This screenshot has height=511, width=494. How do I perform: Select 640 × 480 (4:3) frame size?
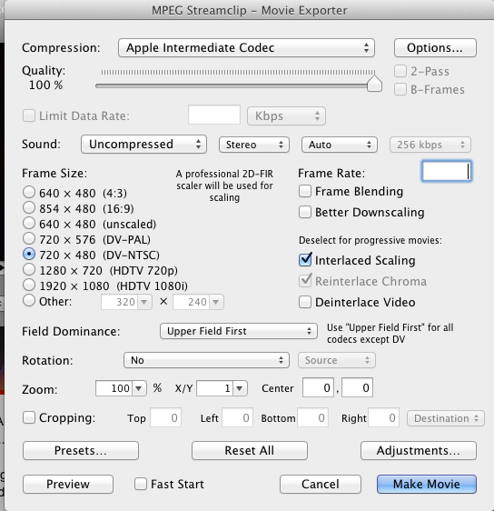[x=29, y=192]
